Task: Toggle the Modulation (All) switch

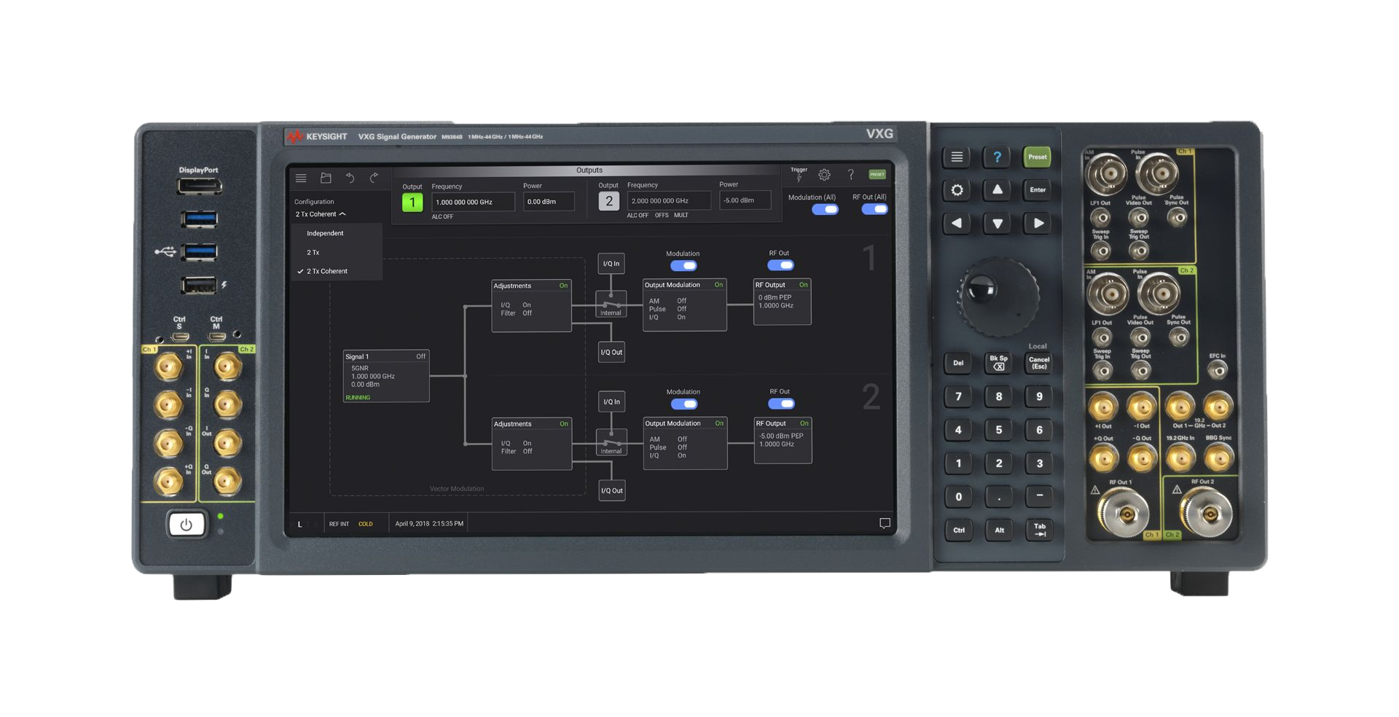Action: [x=825, y=210]
